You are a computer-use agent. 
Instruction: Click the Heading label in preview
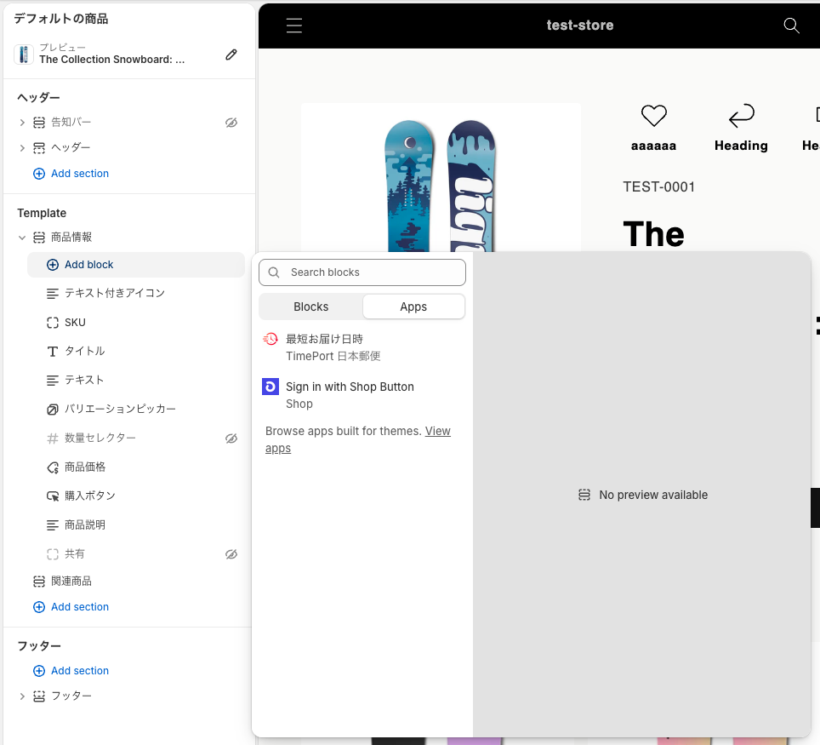coord(741,146)
